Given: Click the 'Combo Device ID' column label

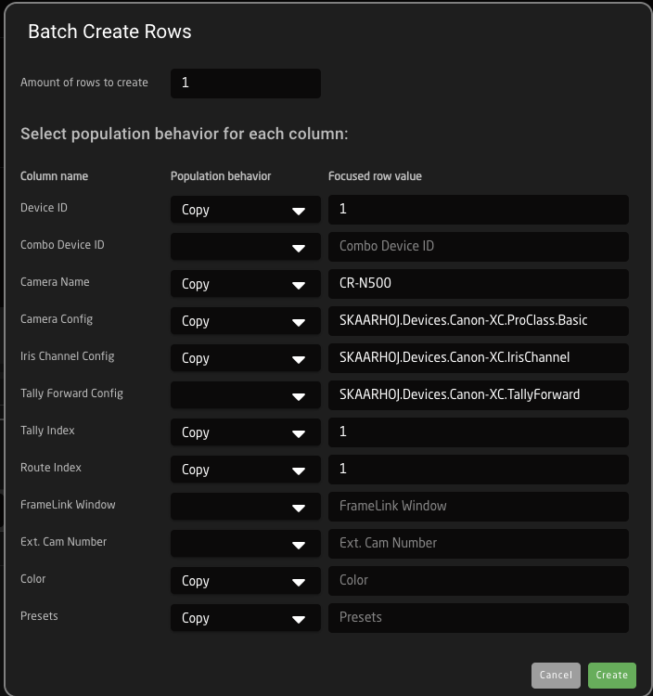Looking at the screenshot, I should coord(62,245).
